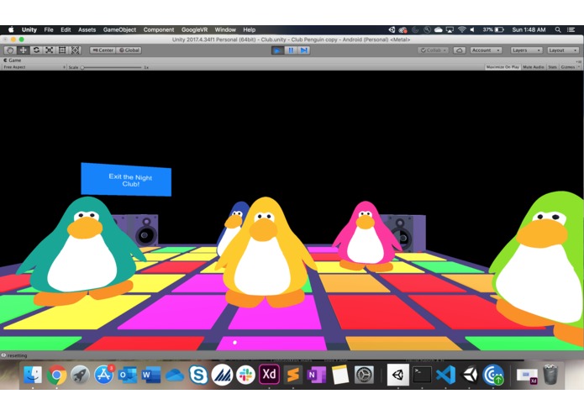Open the Help menu
584x415 pixels.
[x=250, y=29]
